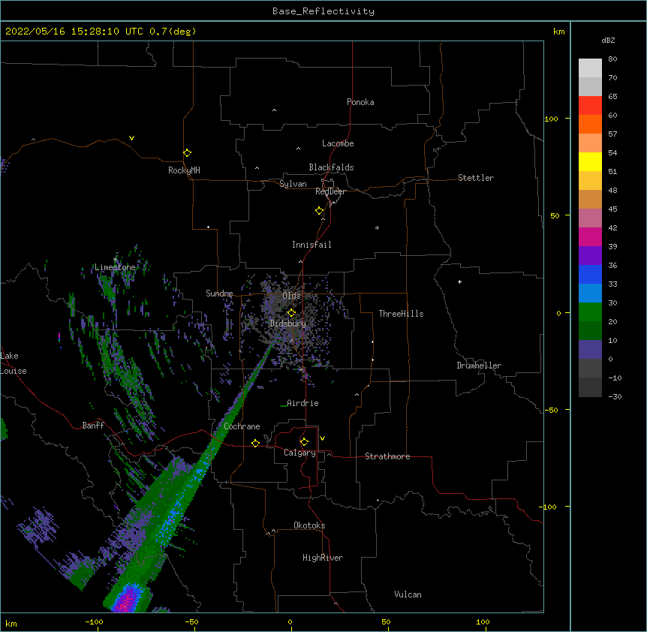Click the Banff label
This screenshot has height=632, width=647.
coord(93,426)
